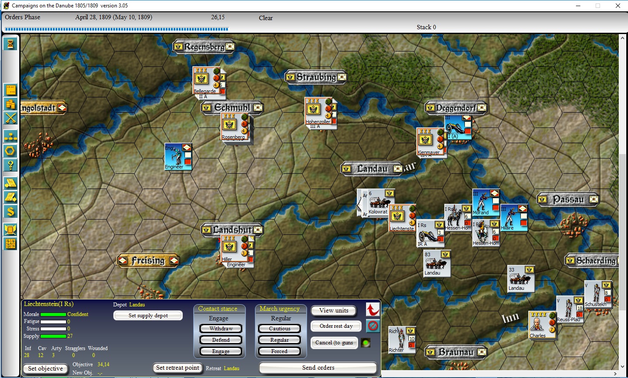Select the Hohenzollern corps counter near Straubing
Viewport: 628px width, 378px height.
(x=318, y=111)
